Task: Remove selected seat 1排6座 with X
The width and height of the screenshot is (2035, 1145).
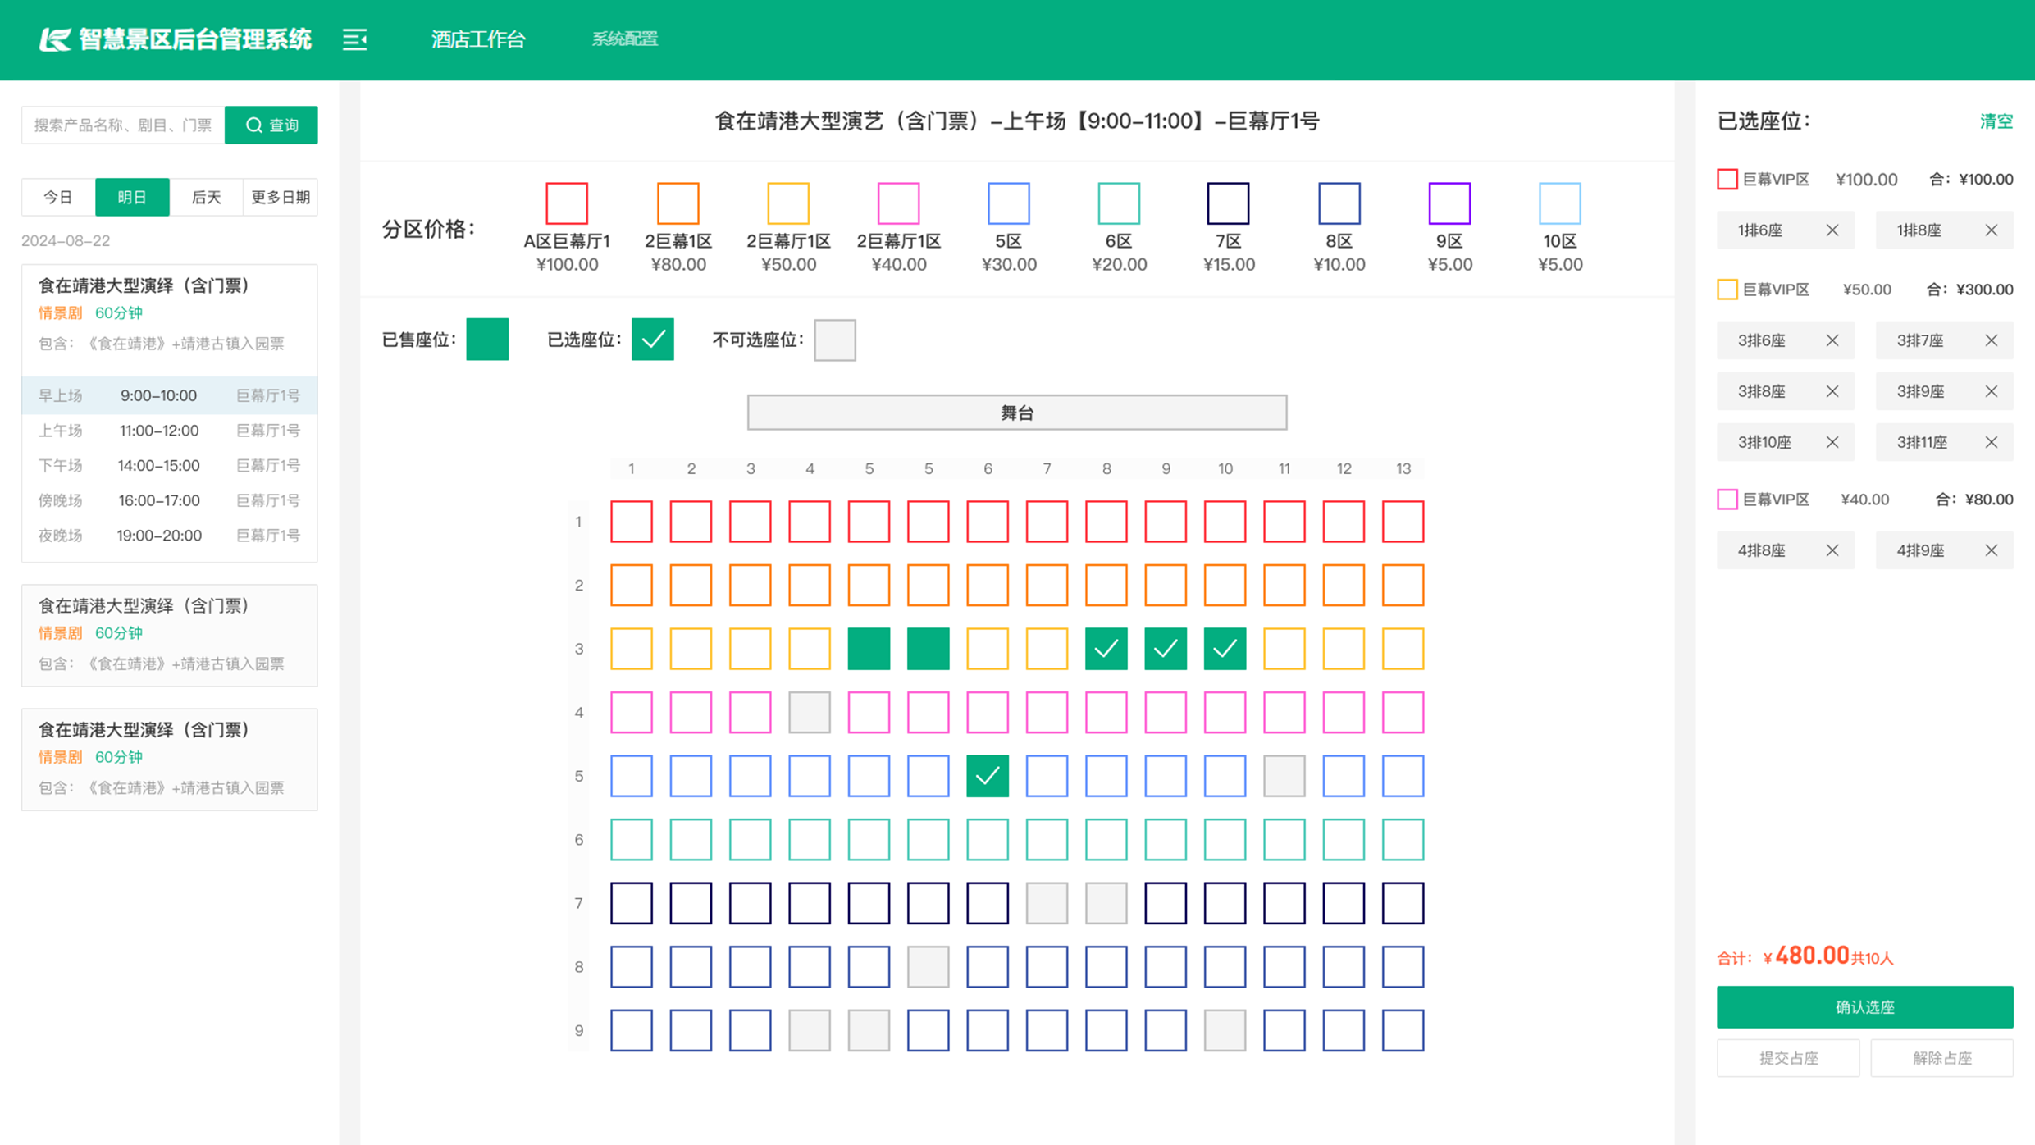Action: [x=1832, y=230]
